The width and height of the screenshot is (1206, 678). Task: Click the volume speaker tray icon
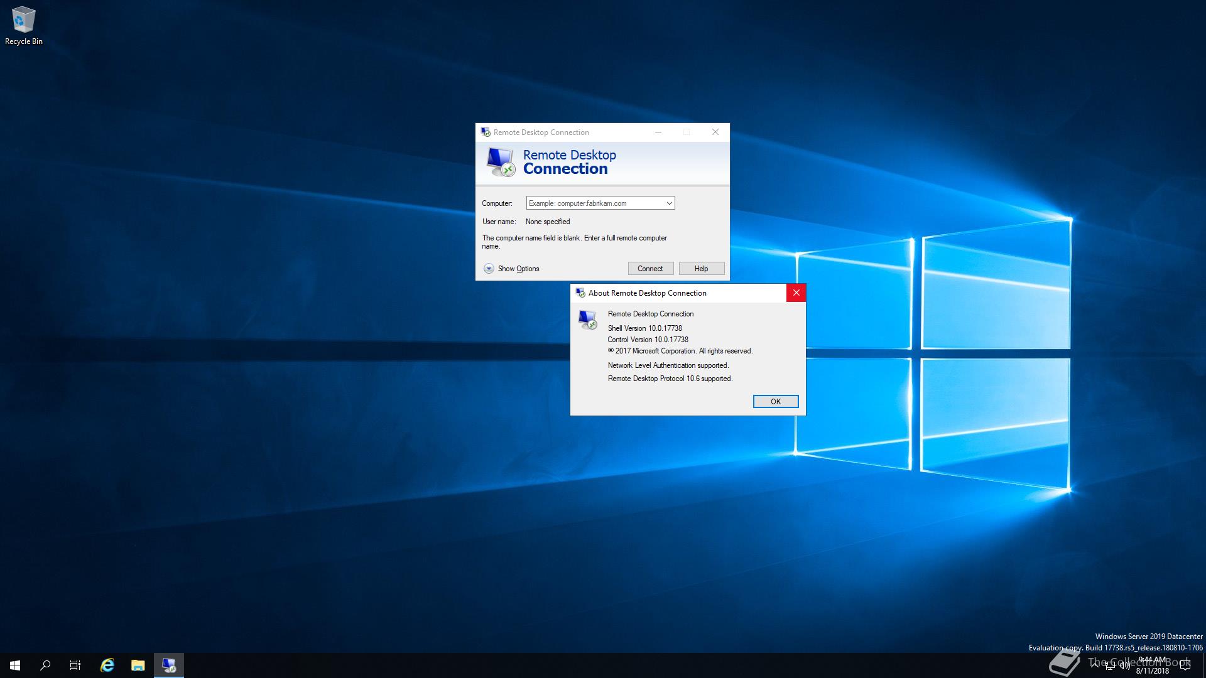click(x=1124, y=666)
